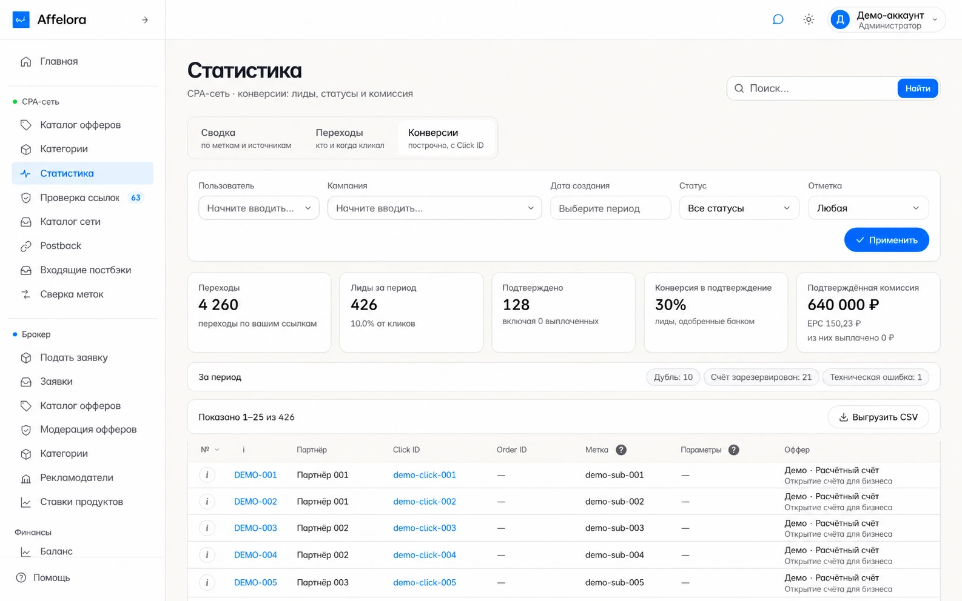Viewport: 962px width, 601px height.
Task: Click the info icon for DEMO-004
Action: tap(207, 555)
